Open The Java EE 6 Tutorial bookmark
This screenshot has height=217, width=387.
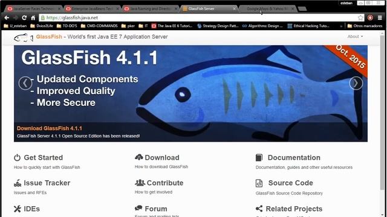(172, 26)
